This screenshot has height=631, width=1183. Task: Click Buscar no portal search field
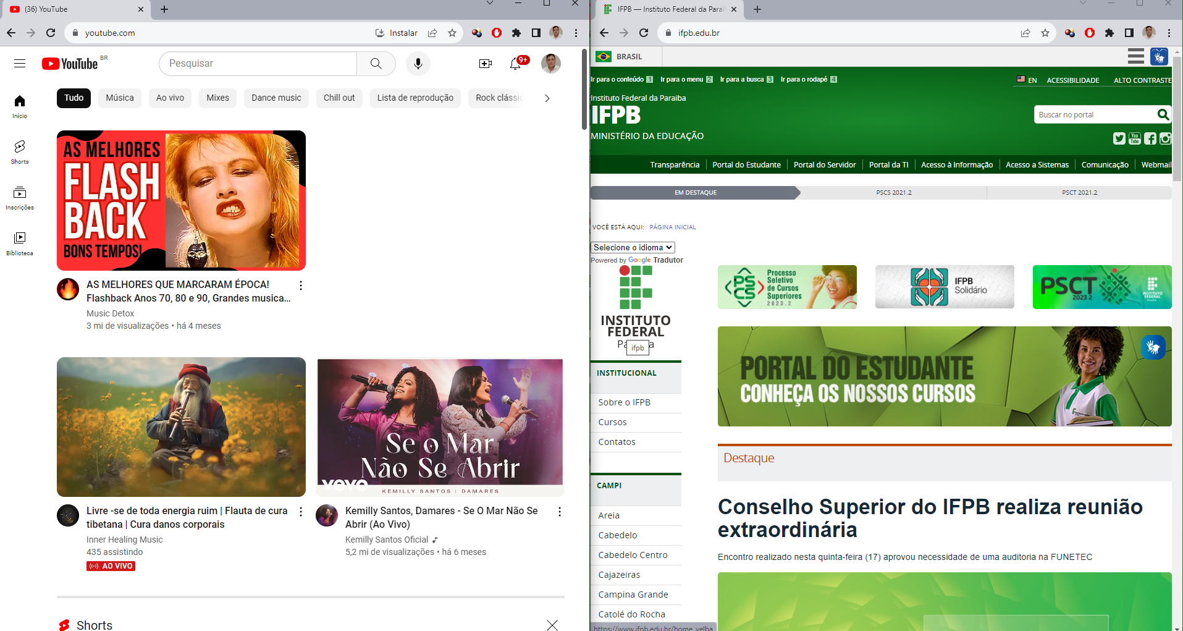point(1095,114)
